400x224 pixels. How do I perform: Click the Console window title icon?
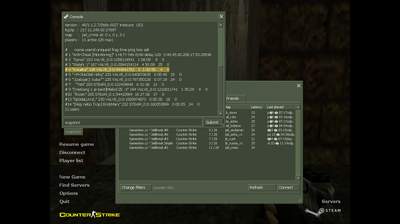coord(66,17)
